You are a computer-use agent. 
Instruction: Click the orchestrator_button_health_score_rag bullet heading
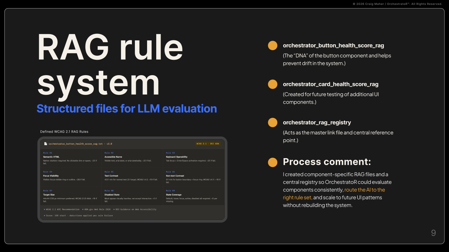[334, 46]
